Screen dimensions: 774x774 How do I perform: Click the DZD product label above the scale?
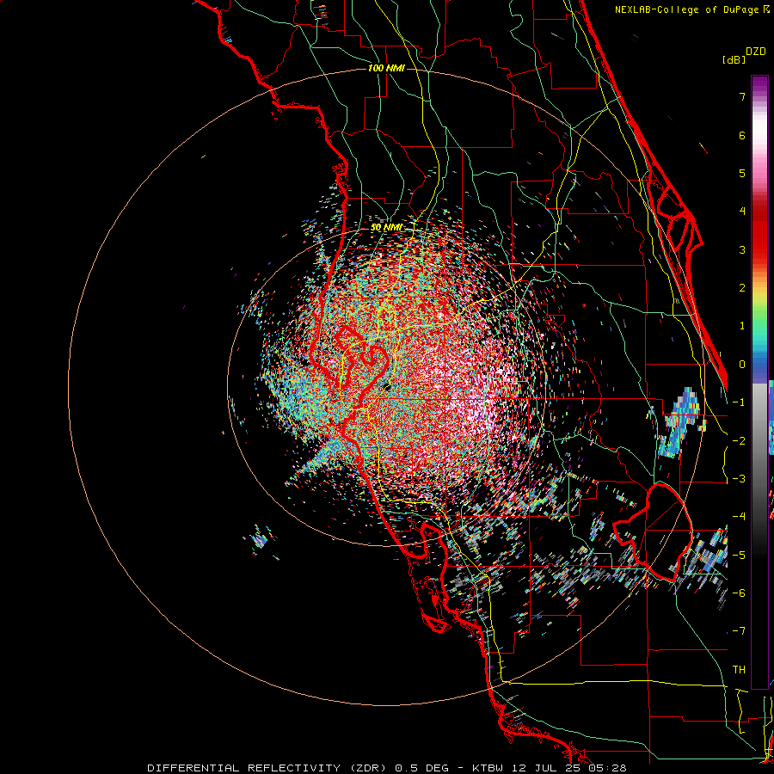pyautogui.click(x=756, y=52)
